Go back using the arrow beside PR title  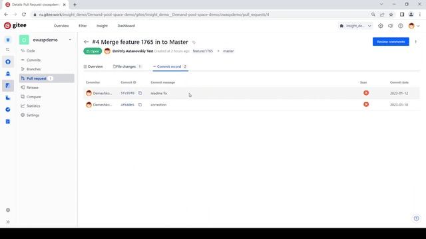[86, 42]
